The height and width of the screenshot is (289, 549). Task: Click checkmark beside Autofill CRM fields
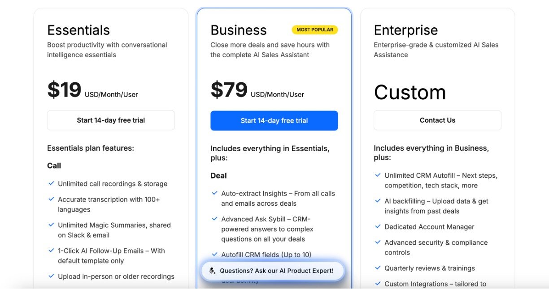coord(215,255)
